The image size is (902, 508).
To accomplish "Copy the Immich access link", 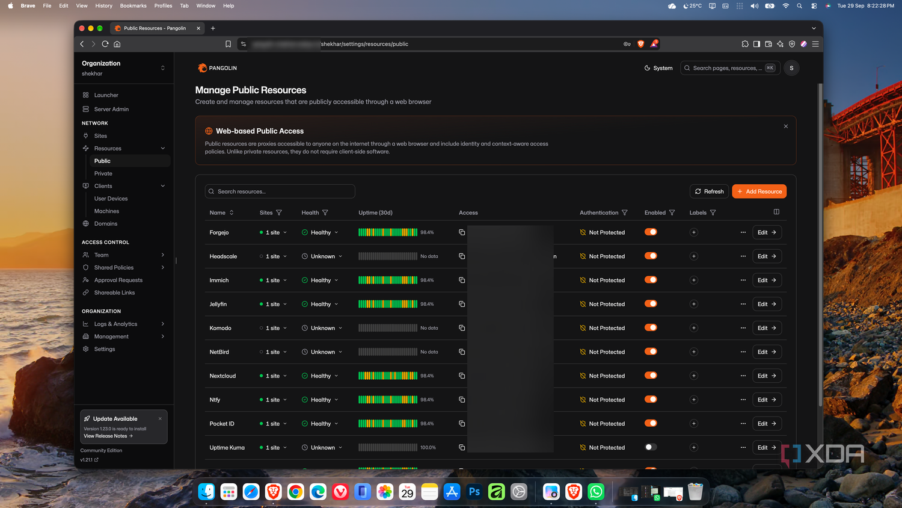I will tap(462, 280).
